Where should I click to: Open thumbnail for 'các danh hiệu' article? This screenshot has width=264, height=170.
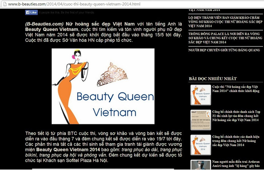point(201,145)
